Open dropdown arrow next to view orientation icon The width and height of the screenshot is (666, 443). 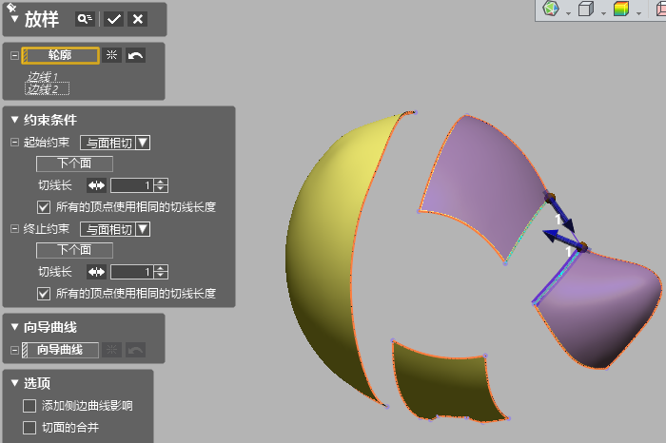pos(568,14)
